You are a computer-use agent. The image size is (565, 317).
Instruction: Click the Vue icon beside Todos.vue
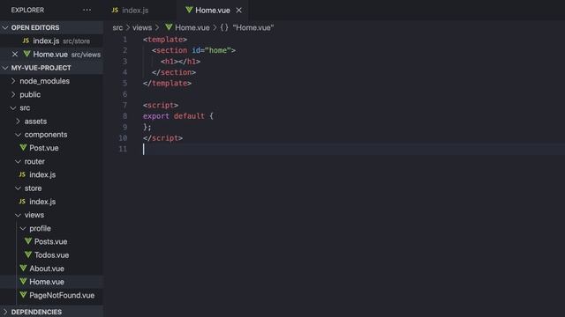click(x=28, y=254)
